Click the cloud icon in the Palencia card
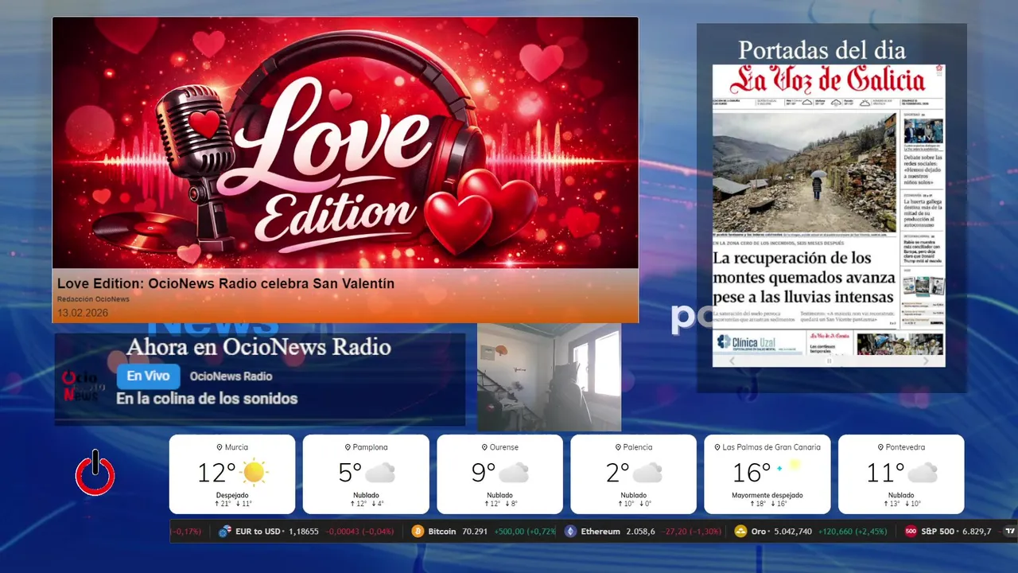This screenshot has height=573, width=1018. click(x=647, y=473)
